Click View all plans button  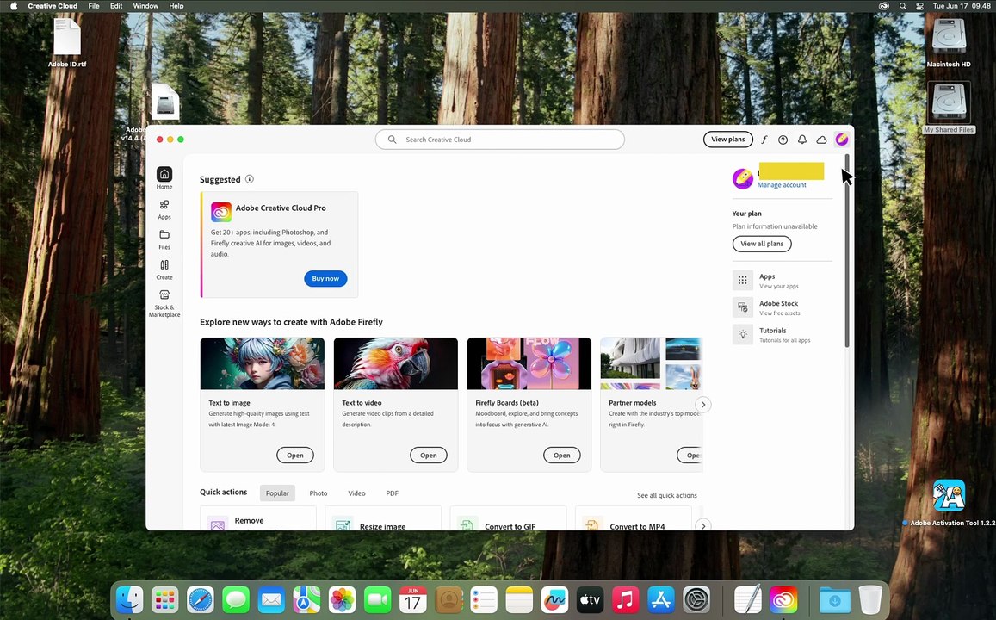(x=762, y=244)
